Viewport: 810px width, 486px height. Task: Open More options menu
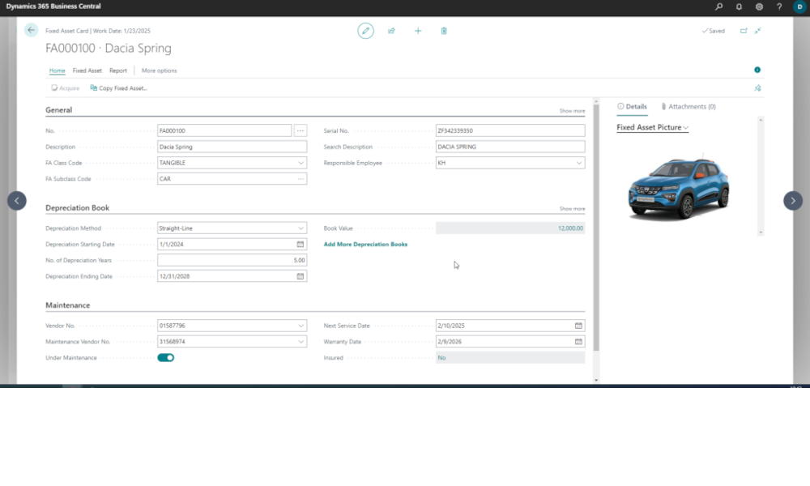159,70
